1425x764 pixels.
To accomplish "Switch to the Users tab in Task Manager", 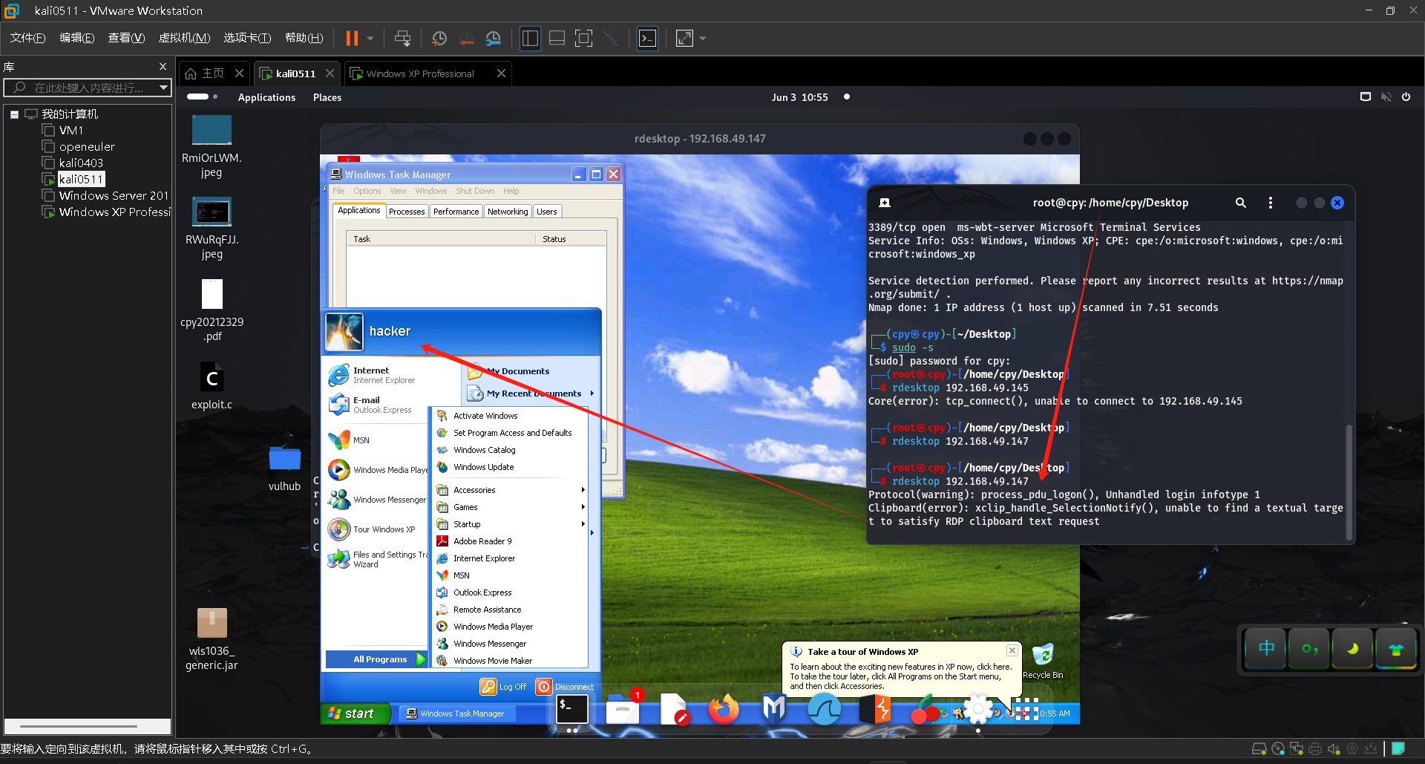I will [x=546, y=212].
